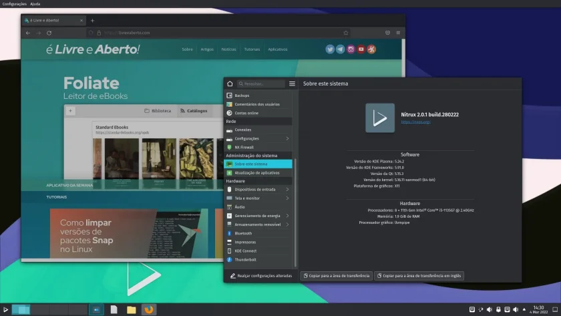
Task: Click the home icon in System Settings
Action: pyautogui.click(x=230, y=84)
